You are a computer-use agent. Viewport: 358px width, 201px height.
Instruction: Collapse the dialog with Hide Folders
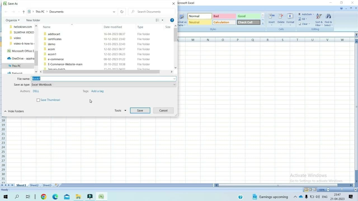pyautogui.click(x=14, y=111)
